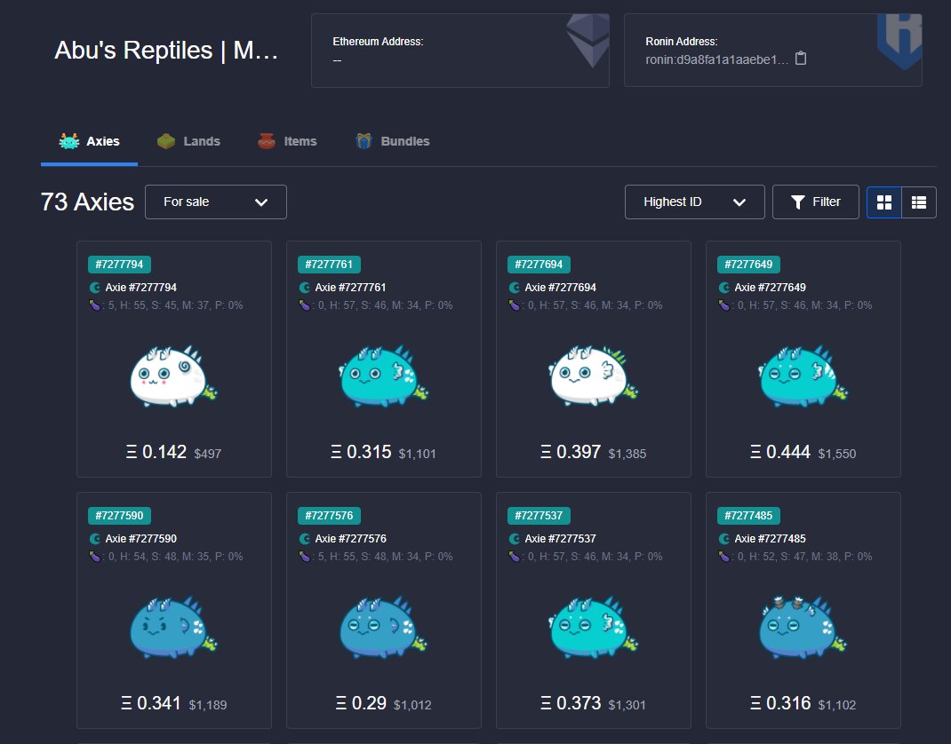Click the price Ξ 0.142 $497
The height and width of the screenshot is (744, 951).
tap(173, 452)
